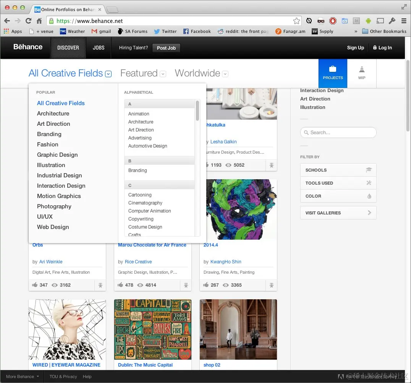Screen dimensions: 411x383
Task: Click the Post Job button
Action: 166,48
